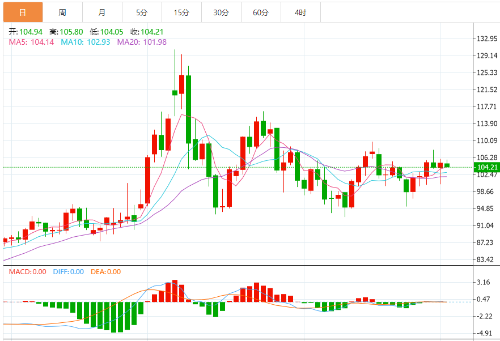Click the 110.09 price axis label
The width and height of the screenshot is (500, 341).
tap(487, 141)
